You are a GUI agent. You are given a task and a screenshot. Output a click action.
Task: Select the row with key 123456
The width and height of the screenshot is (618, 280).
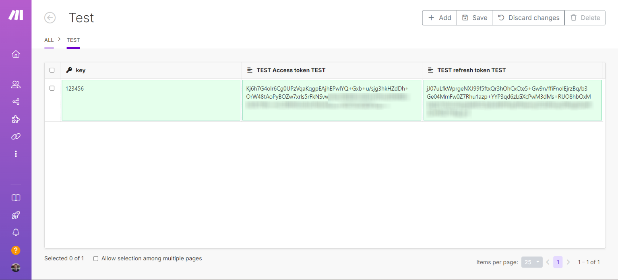tap(52, 88)
